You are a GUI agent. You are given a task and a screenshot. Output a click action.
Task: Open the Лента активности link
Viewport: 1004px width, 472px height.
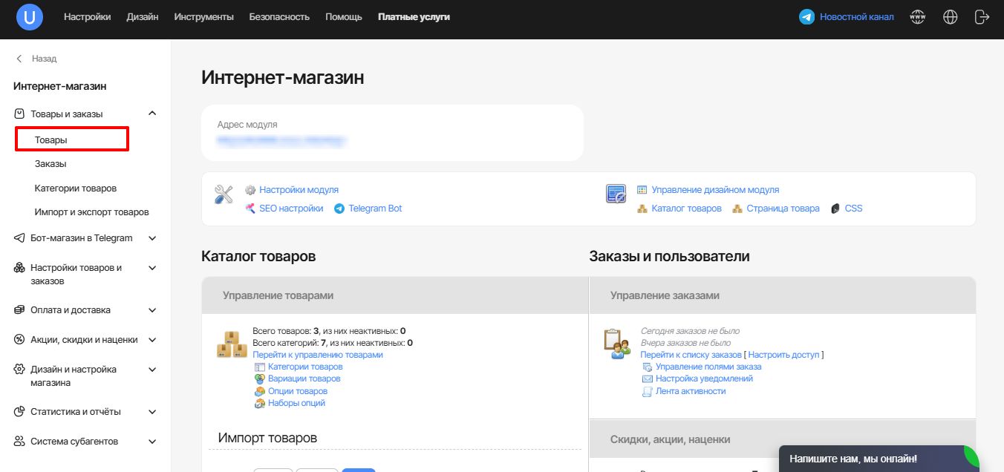click(x=690, y=391)
